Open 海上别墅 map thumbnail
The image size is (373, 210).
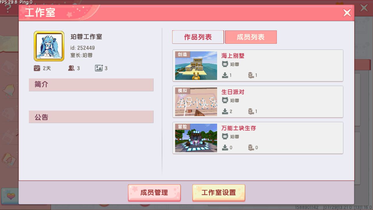[196, 66]
